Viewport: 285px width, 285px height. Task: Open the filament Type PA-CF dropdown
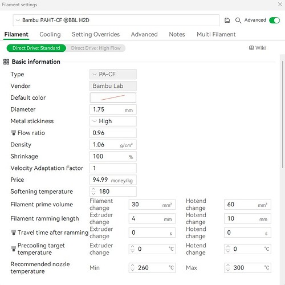pos(113,74)
